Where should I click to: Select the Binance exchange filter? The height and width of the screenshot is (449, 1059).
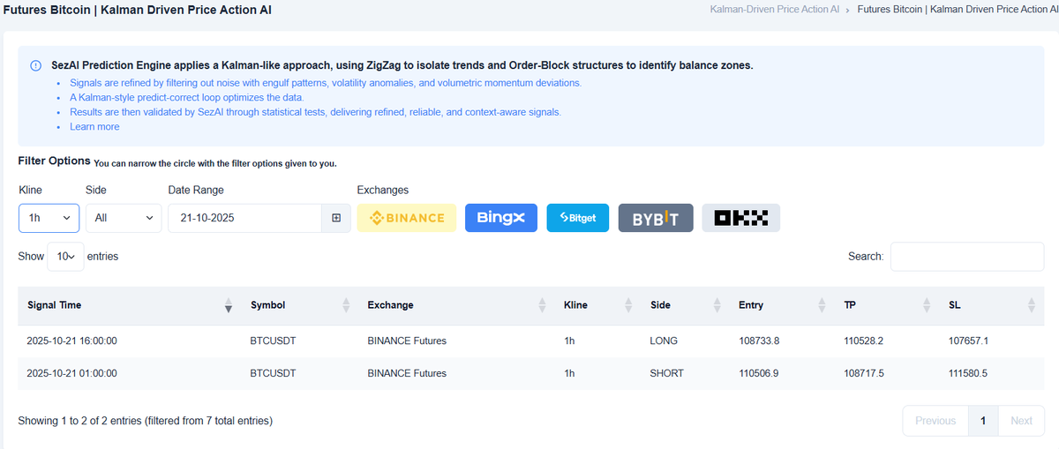tap(407, 218)
